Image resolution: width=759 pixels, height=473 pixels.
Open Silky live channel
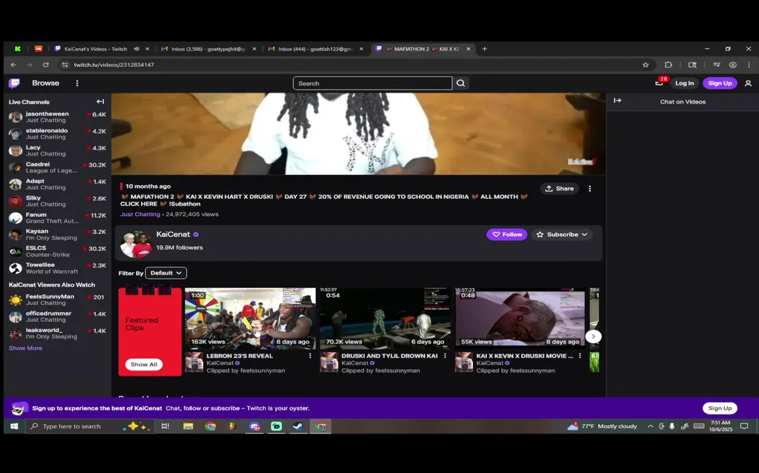[57, 201]
